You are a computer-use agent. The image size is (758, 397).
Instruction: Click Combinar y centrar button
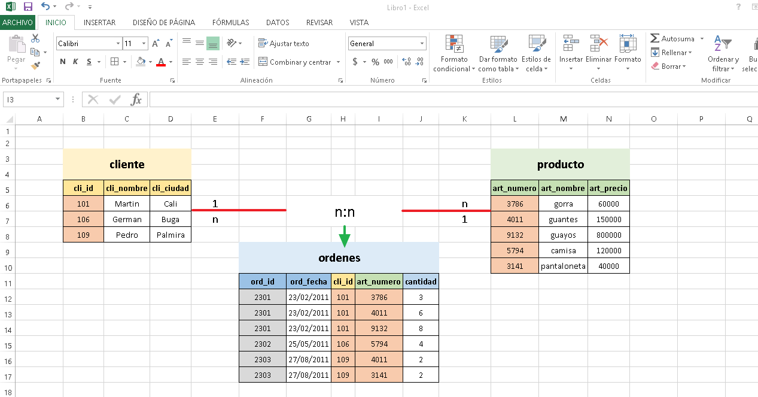point(299,62)
